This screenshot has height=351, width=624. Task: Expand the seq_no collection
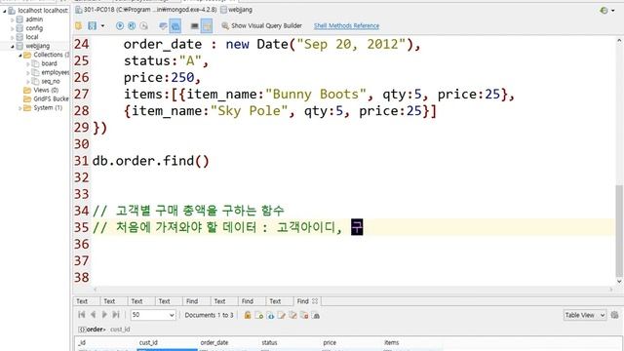pyautogui.click(x=28, y=81)
